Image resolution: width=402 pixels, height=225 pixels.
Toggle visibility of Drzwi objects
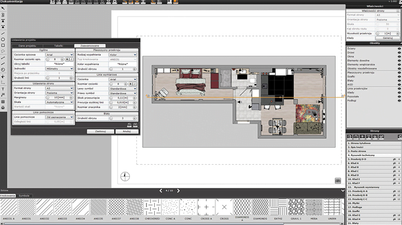click(x=399, y=53)
